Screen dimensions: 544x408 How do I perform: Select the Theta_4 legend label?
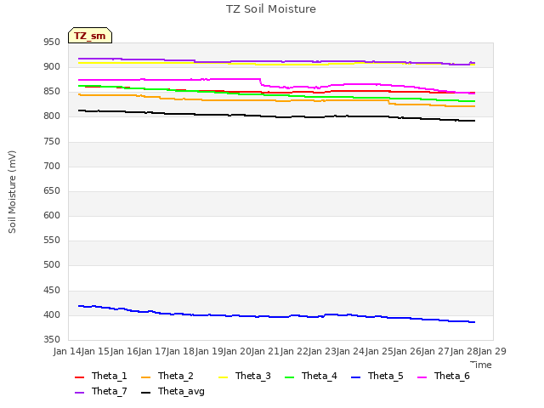pos(320,376)
